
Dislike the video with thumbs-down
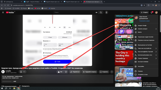pos(66,72)
